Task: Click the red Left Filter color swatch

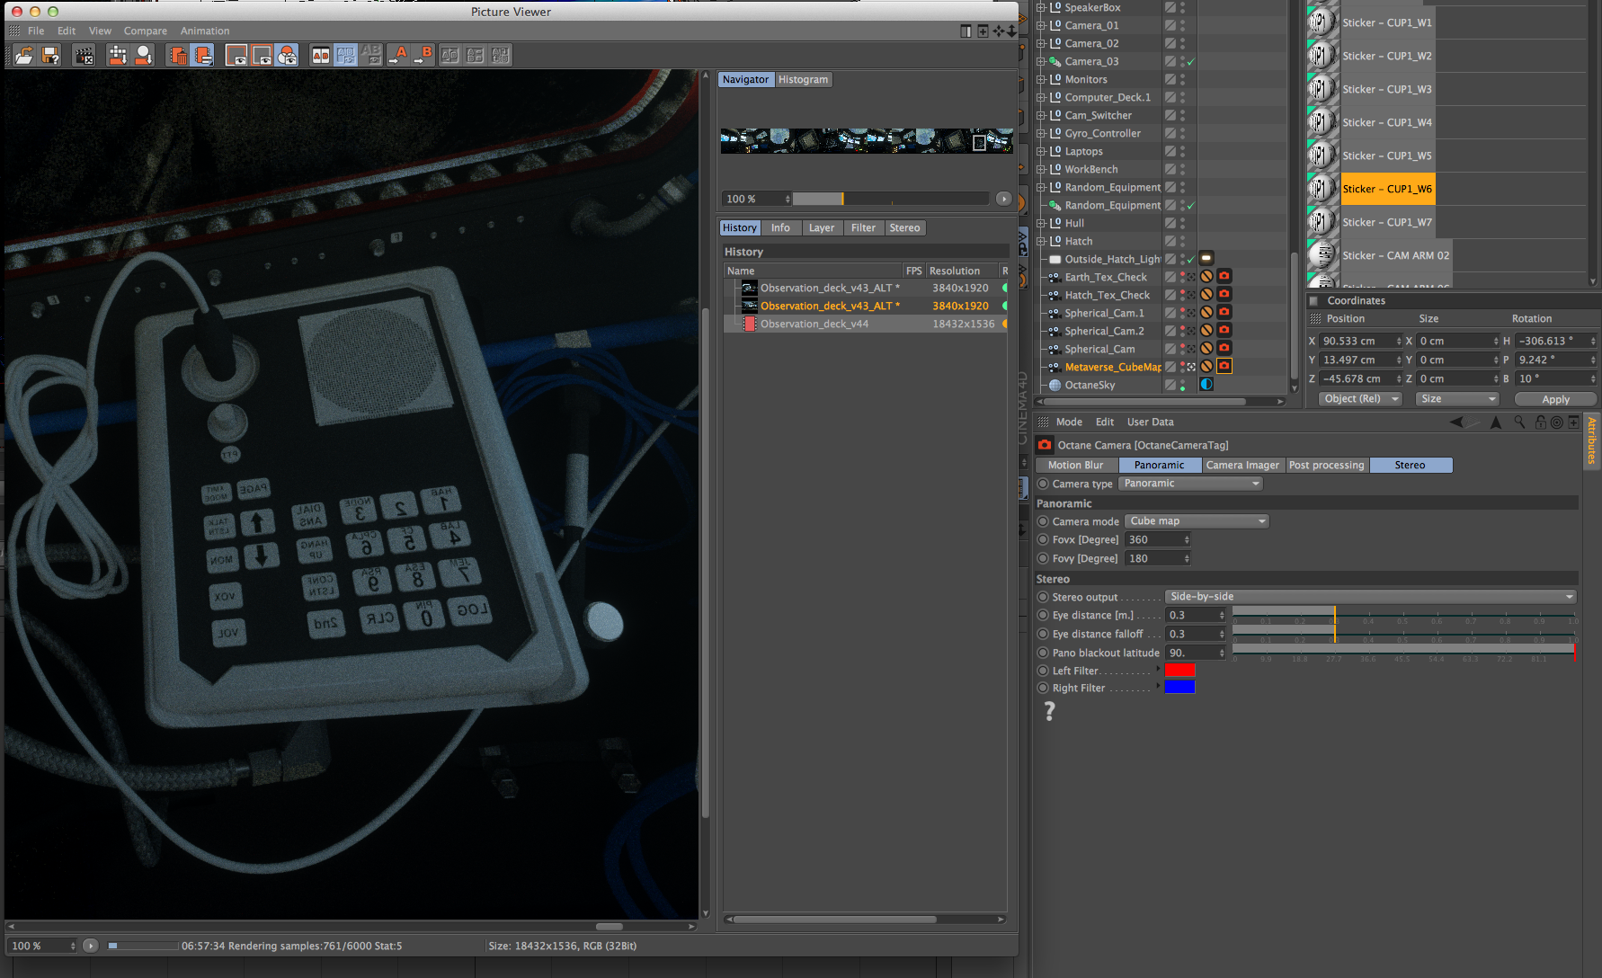Action: tap(1179, 670)
